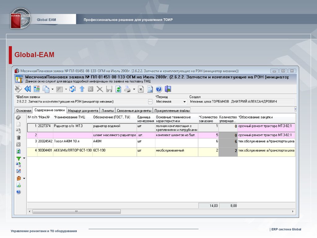The height and width of the screenshot is (238, 317).
Task: Switch to the Основная tab
Action: coord(24,111)
